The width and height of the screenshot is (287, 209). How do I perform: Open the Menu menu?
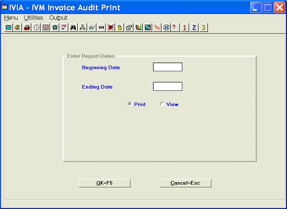(x=10, y=18)
